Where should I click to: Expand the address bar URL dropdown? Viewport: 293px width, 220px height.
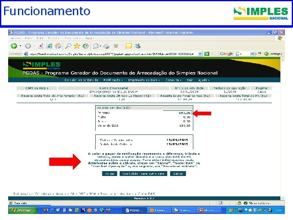tap(200, 54)
